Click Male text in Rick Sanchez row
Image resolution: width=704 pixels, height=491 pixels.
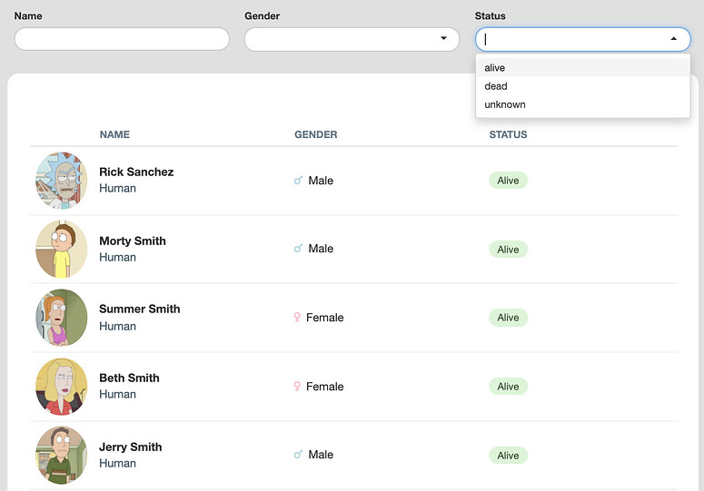tap(321, 181)
